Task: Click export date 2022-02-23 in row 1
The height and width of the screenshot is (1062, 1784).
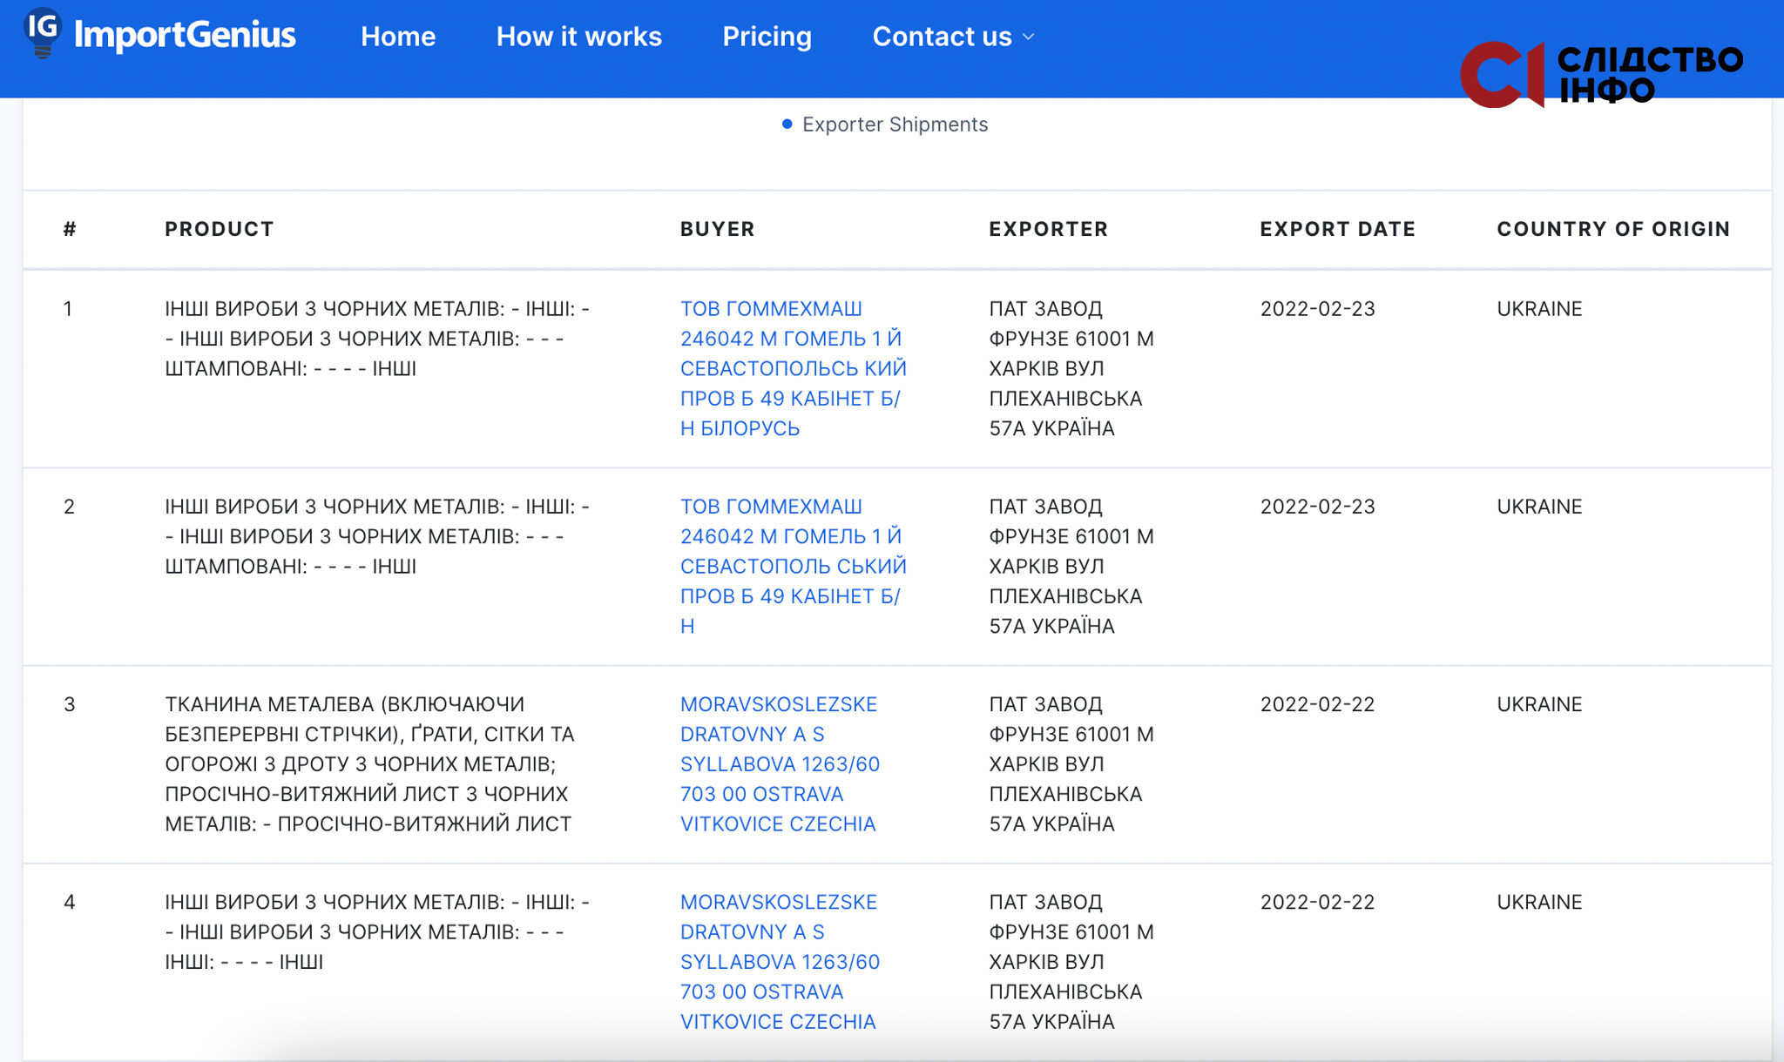Action: (x=1317, y=309)
